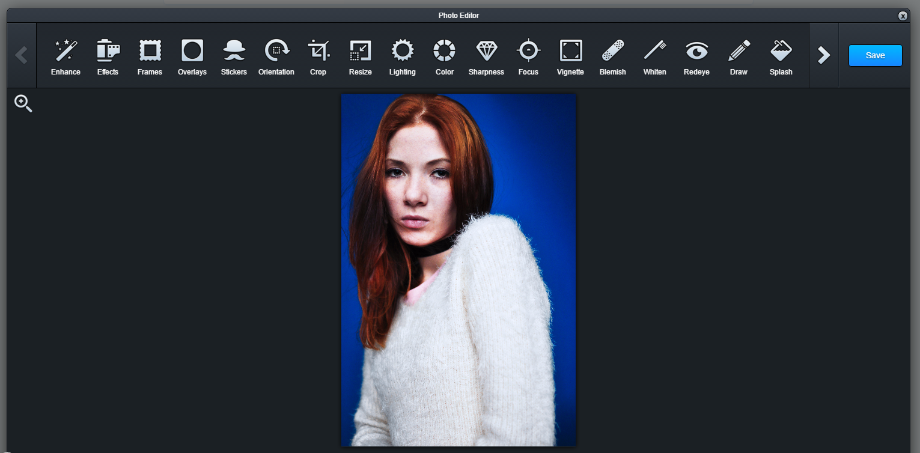Apply the Vignette tool
The height and width of the screenshot is (453, 920).
(x=570, y=56)
